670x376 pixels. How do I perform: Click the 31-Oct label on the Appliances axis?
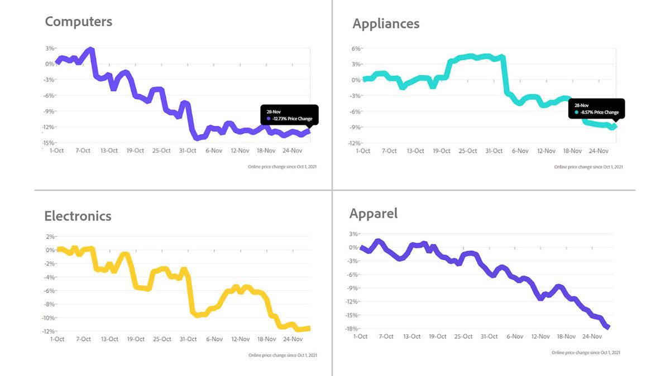(x=494, y=151)
